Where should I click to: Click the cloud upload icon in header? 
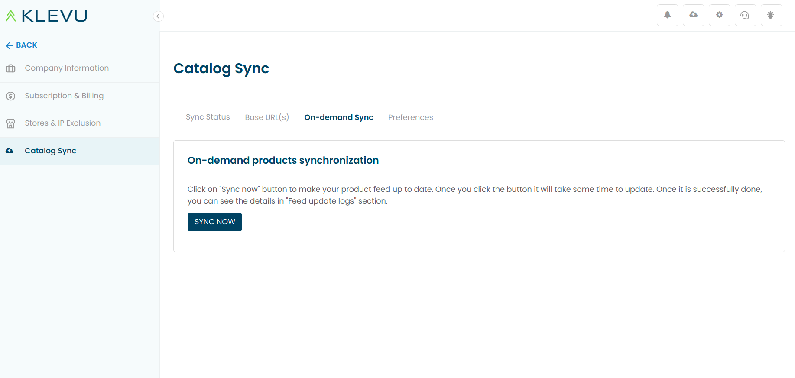(693, 15)
